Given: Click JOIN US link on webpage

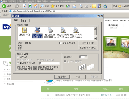Looking at the screenshot, I should click(x=115, y=21).
